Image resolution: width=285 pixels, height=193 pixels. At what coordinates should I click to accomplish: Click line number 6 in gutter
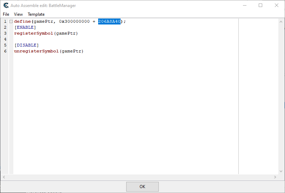[5, 51]
